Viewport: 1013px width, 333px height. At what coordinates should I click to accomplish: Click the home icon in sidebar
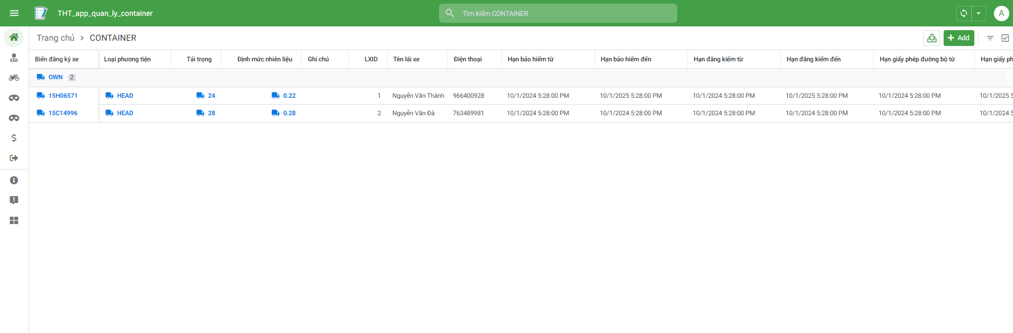click(14, 38)
